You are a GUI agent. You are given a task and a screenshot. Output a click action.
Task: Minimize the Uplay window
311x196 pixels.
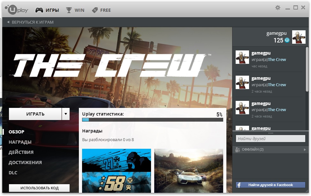click(x=288, y=9)
